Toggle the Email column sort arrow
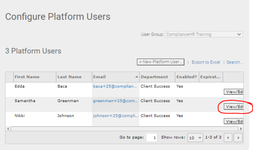Image resolution: width=253 pixels, height=150 pixels. pos(136,77)
